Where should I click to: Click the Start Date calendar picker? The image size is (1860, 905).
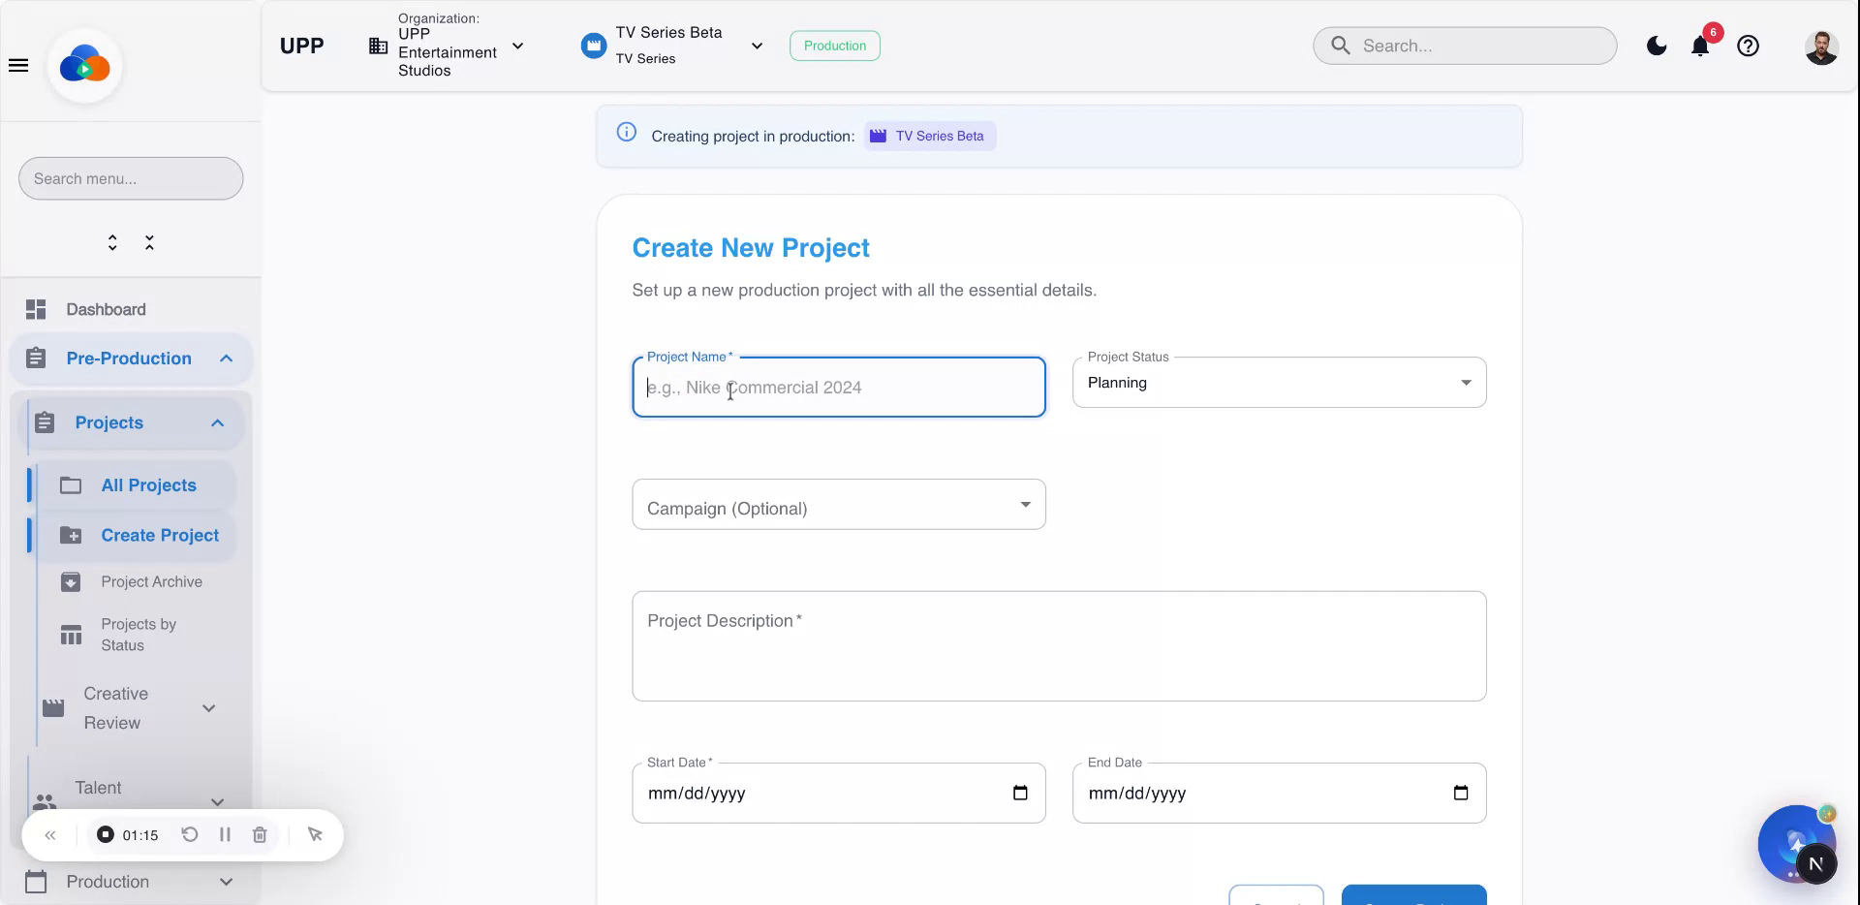pos(1020,793)
